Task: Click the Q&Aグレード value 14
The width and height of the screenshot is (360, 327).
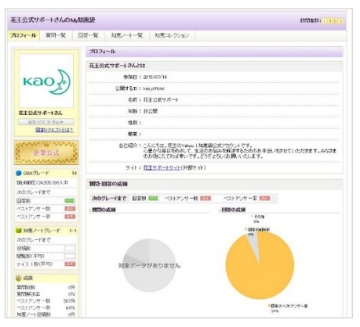Action: [75, 173]
